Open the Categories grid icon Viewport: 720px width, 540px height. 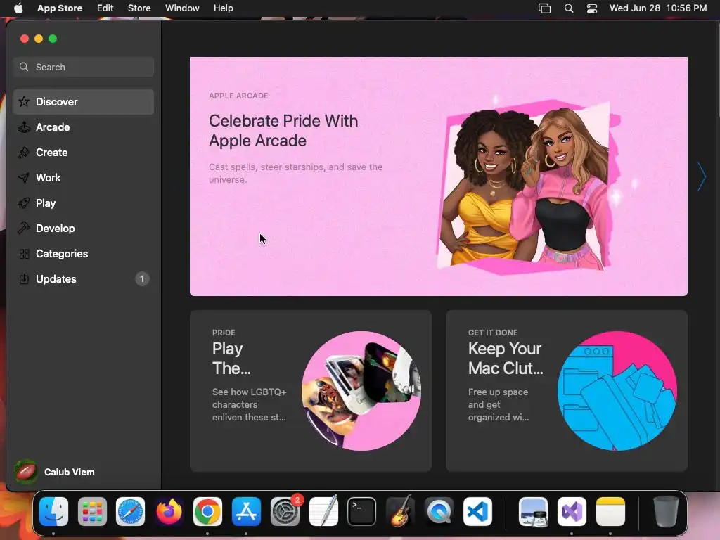(24, 253)
